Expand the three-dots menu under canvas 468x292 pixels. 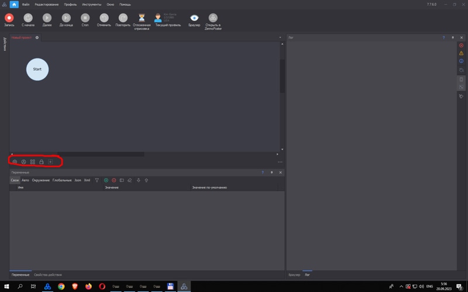[280, 162]
